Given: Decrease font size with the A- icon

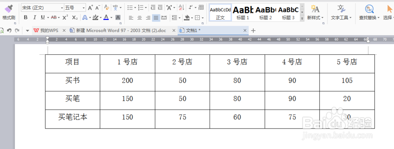Looking at the screenshot, I should [x=98, y=8].
